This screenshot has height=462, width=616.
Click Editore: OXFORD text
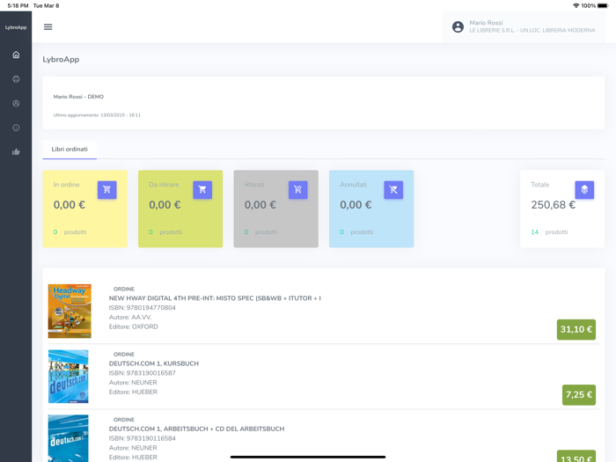[133, 326]
